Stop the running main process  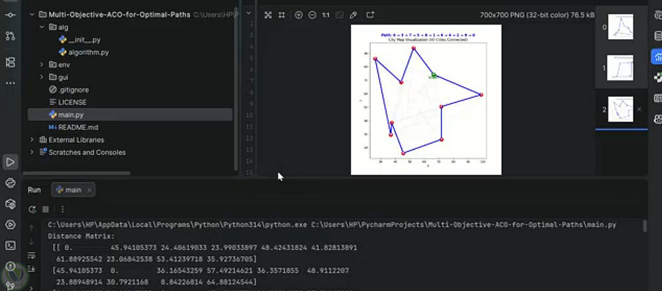tap(46, 209)
